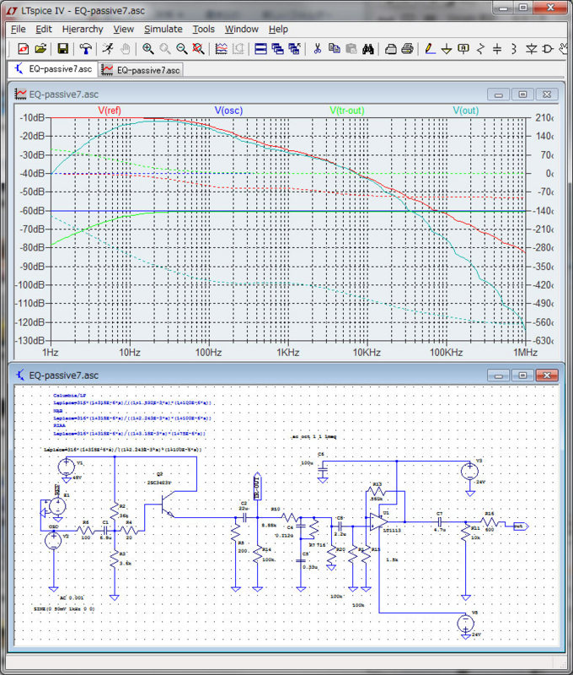573x675 pixels.
Task: Select the Resistor placement tool
Action: click(480, 49)
